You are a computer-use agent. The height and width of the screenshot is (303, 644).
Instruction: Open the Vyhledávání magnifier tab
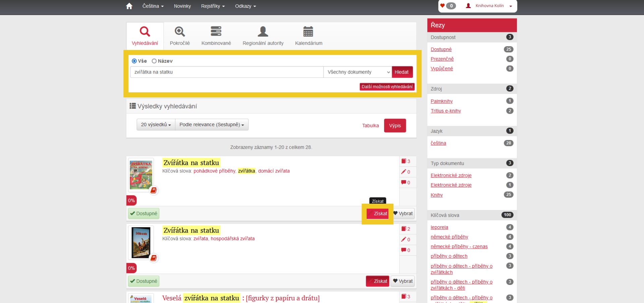point(145,36)
